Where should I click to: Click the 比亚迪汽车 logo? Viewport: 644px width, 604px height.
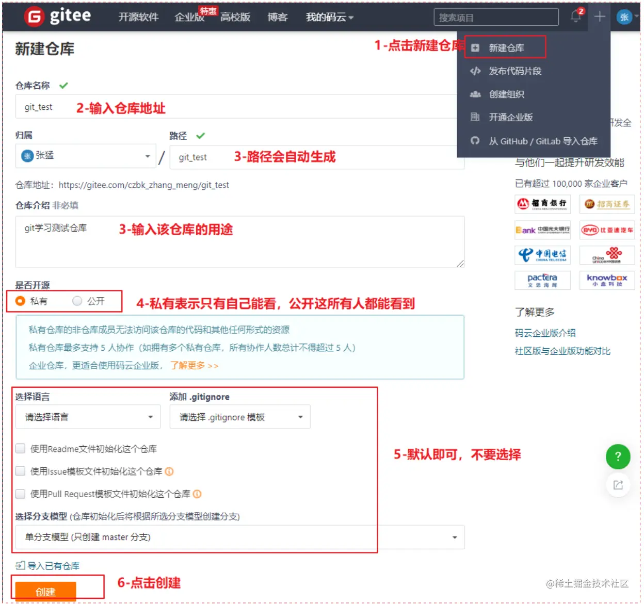coord(607,230)
